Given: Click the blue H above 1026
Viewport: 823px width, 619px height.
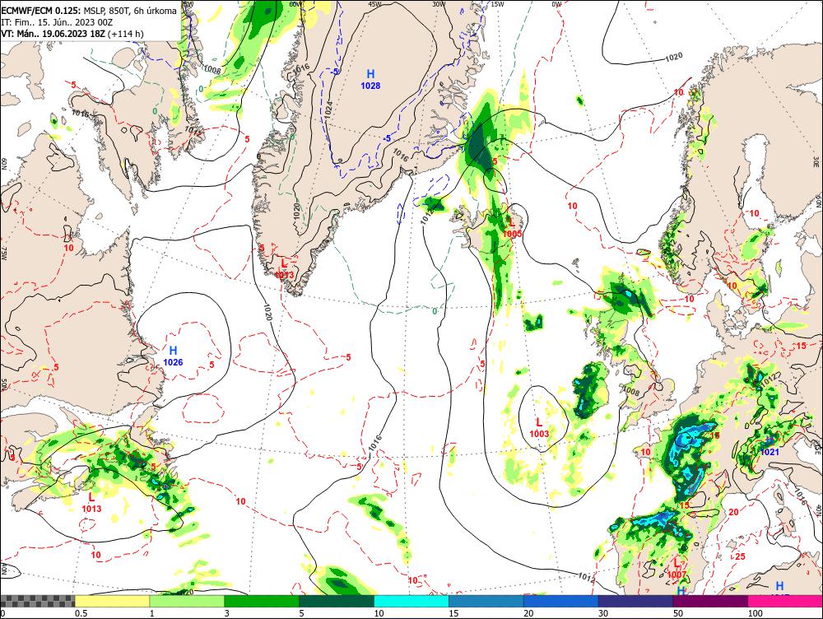Looking at the screenshot, I should [x=173, y=351].
